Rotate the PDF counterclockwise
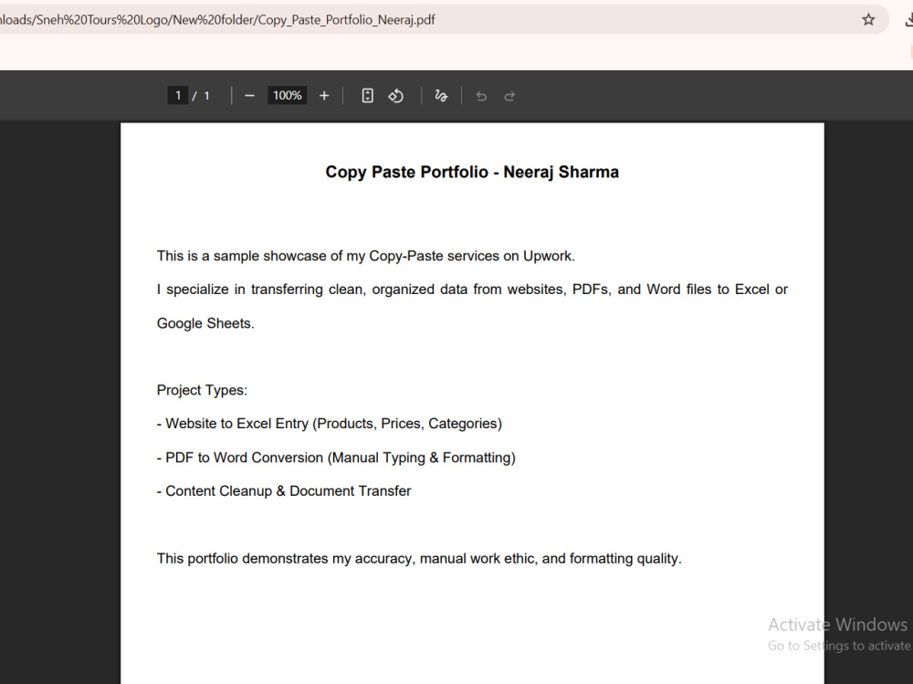913x684 pixels. [396, 96]
